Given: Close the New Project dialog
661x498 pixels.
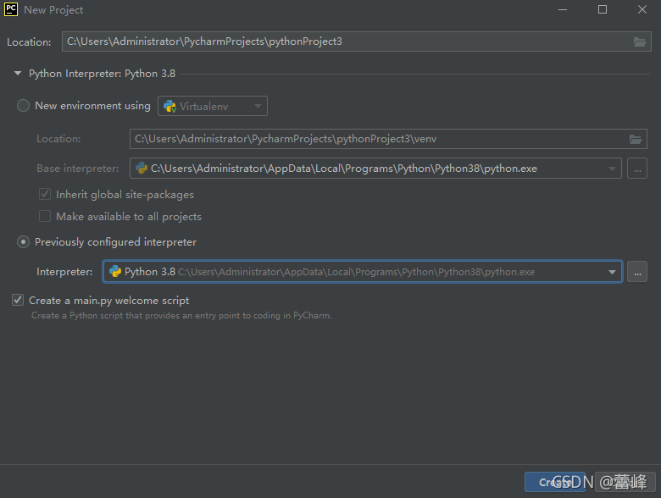Looking at the screenshot, I should [642, 9].
